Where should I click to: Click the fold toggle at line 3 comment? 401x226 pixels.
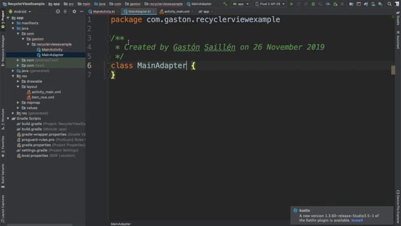tap(108, 38)
